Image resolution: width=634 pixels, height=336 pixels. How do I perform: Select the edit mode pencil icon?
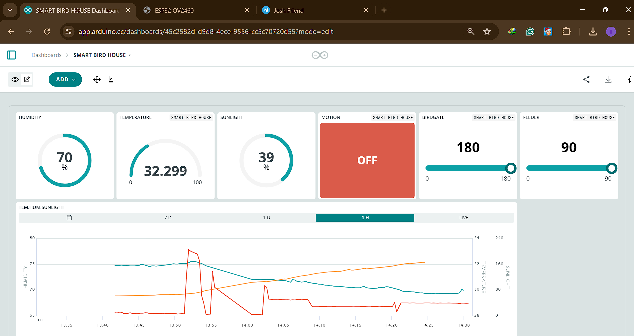pyautogui.click(x=27, y=79)
